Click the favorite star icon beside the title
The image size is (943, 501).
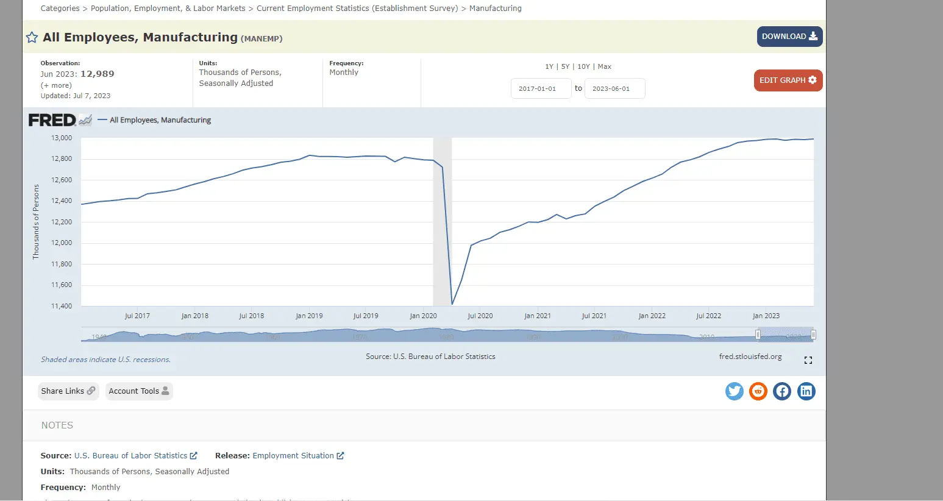[32, 38]
